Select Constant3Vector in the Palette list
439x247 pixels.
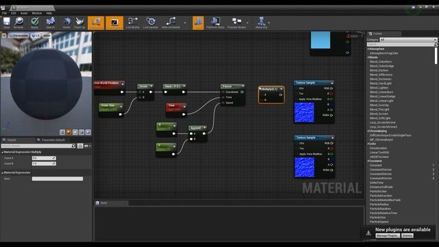[x=381, y=174]
